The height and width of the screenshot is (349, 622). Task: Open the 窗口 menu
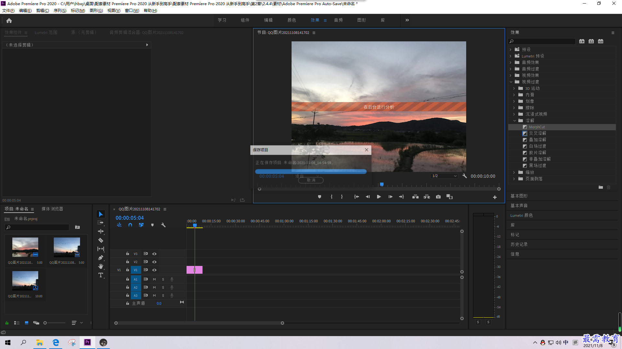tap(132, 11)
